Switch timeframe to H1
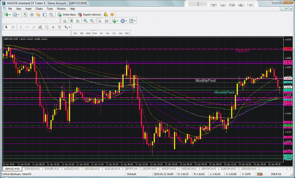Image resolution: width=295 pixels, height=178 pixels. [x=101, y=33]
